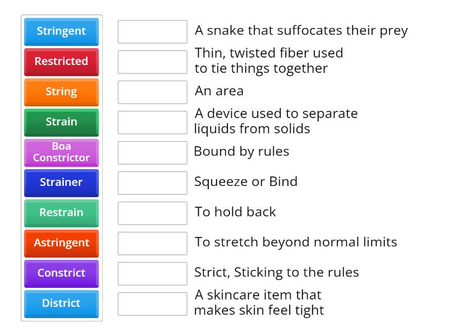Click the answer box next to An area
Screen dimensions: 449x336
[x=152, y=92]
